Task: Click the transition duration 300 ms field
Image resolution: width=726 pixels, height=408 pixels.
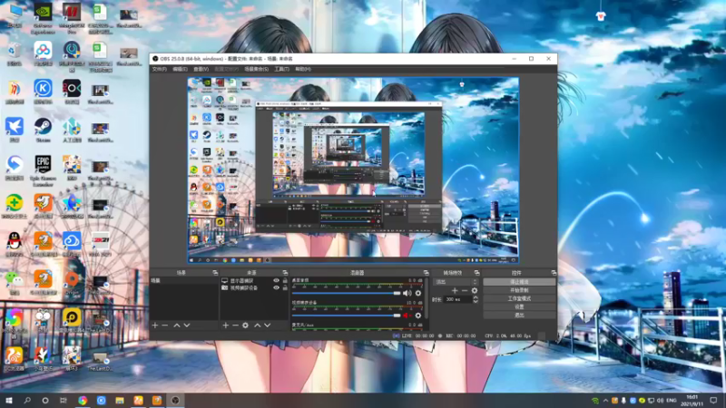Action: click(458, 300)
